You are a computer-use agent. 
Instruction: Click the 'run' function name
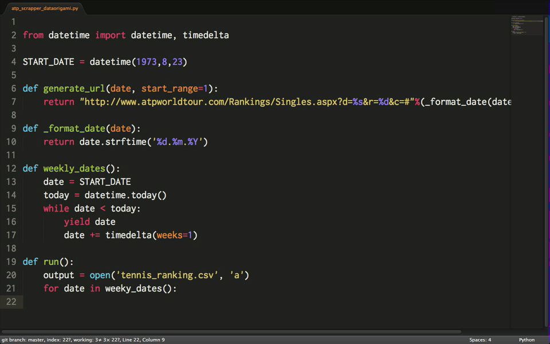51,262
